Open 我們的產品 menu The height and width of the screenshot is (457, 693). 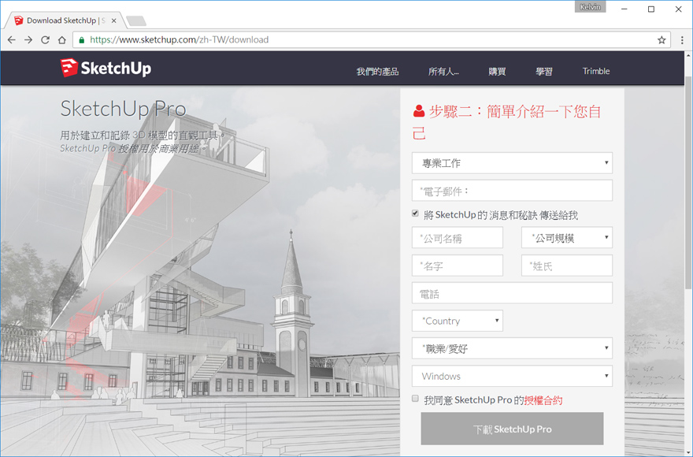(377, 71)
